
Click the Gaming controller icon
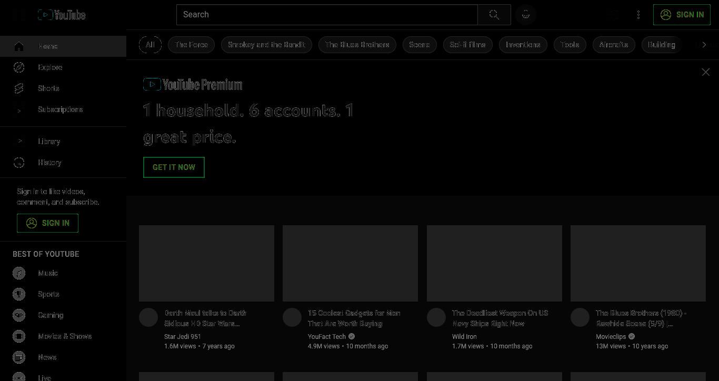(x=19, y=315)
